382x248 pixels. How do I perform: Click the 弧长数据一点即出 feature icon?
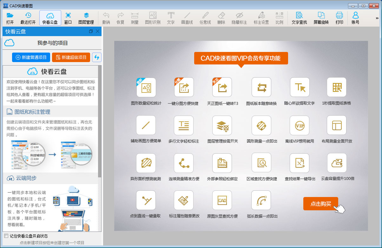tap(261, 200)
